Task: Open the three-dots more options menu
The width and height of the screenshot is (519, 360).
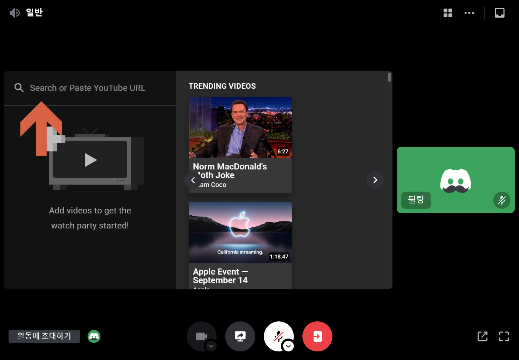Action: 469,13
